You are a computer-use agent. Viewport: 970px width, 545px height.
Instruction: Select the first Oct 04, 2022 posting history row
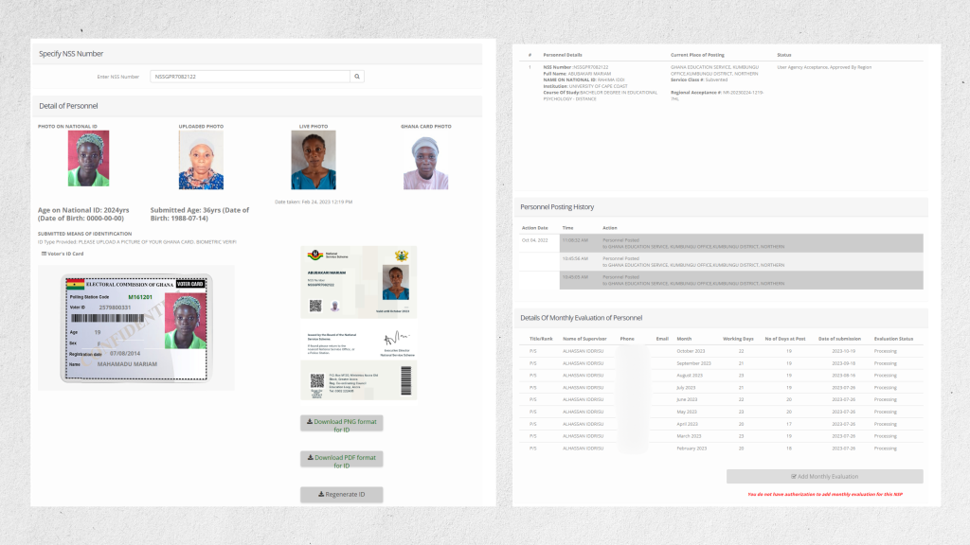click(x=722, y=243)
